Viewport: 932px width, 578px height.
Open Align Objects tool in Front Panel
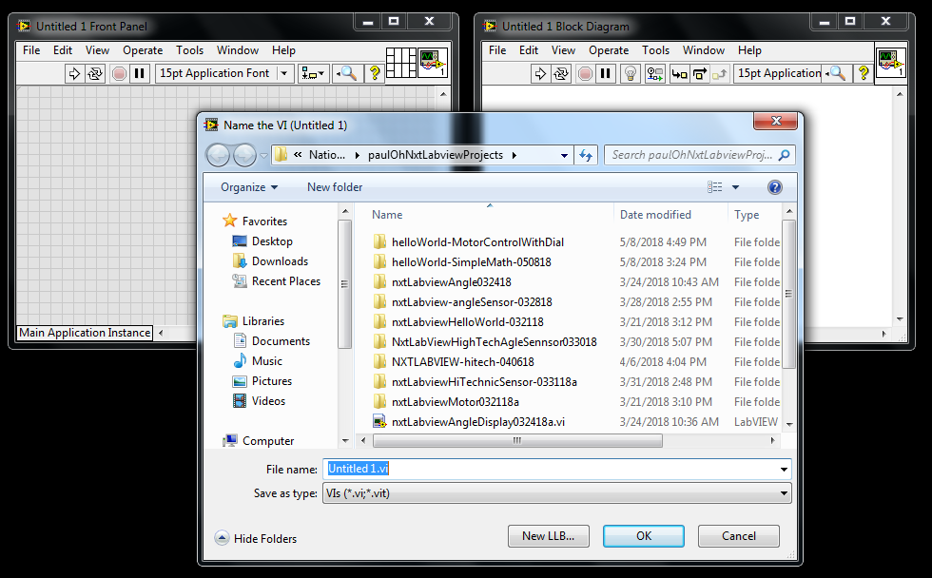pyautogui.click(x=313, y=73)
